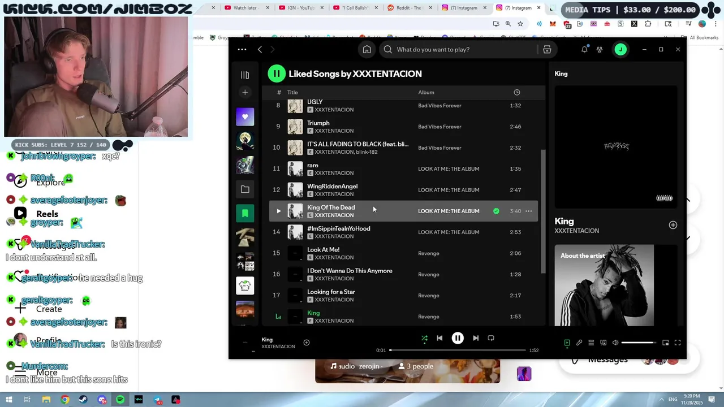Click the song list scrollbar
Viewport: 724px width, 407px height.
point(543,212)
